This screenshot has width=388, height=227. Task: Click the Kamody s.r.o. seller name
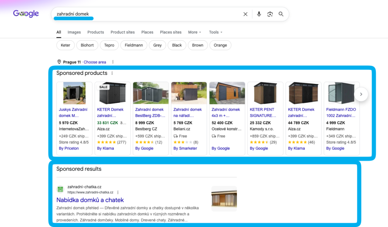(261, 129)
